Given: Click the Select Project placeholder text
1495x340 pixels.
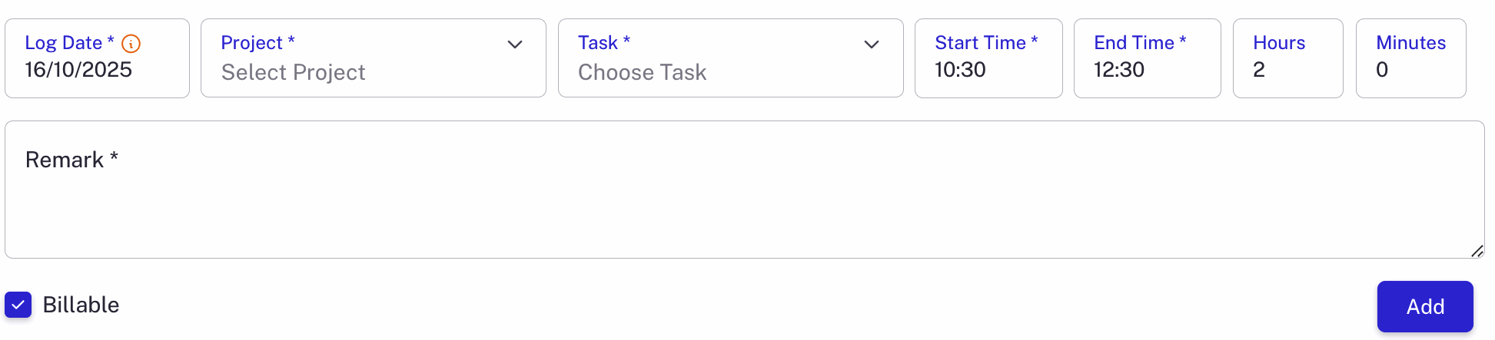Looking at the screenshot, I should click(293, 72).
